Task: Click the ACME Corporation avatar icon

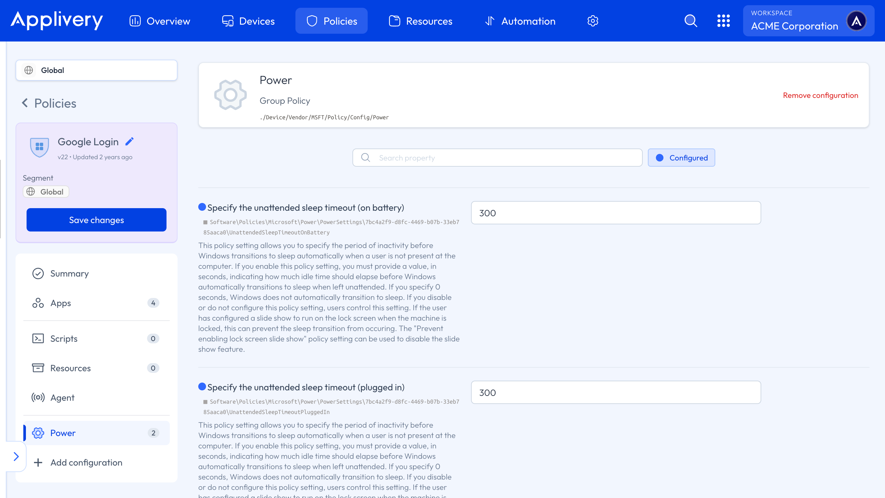Action: coord(856,21)
